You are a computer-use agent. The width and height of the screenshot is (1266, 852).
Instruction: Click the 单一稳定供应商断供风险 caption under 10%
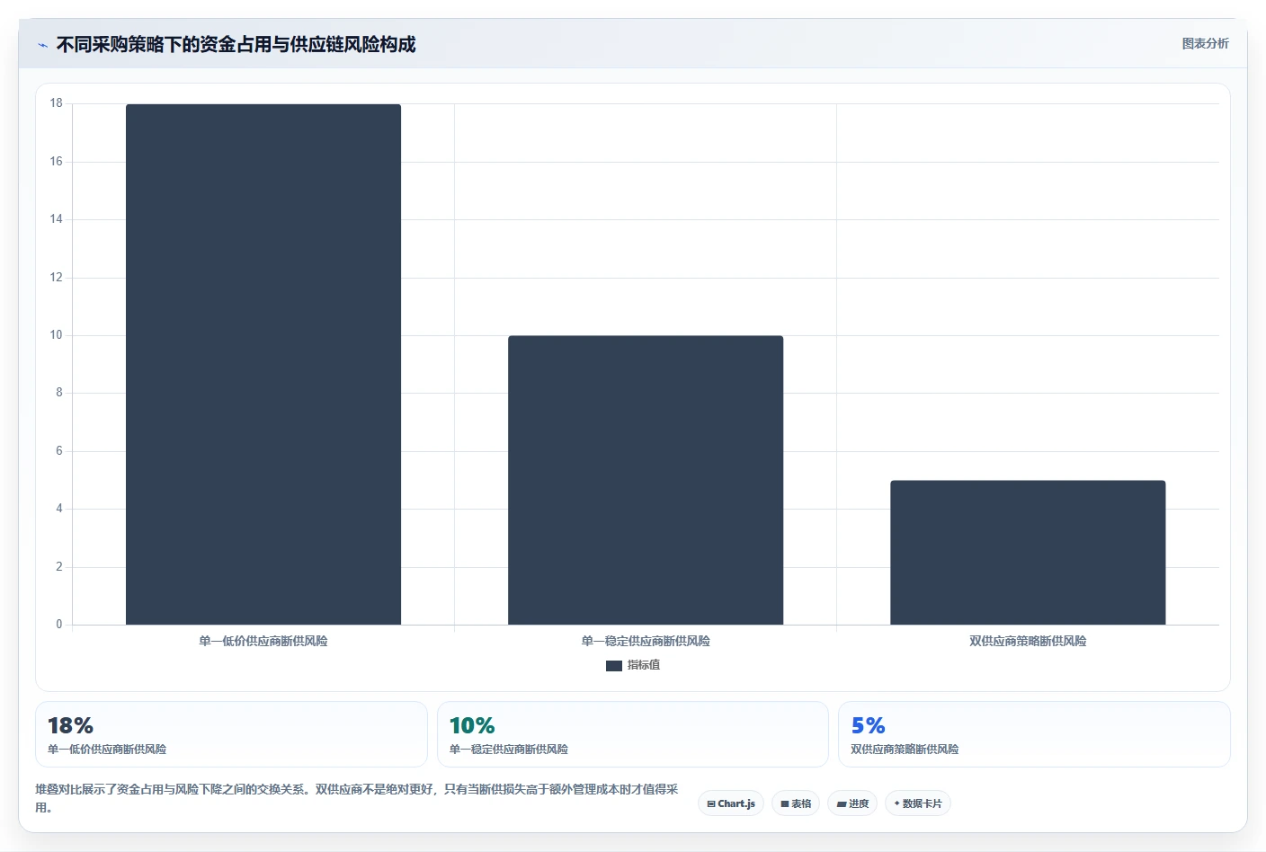[509, 749]
